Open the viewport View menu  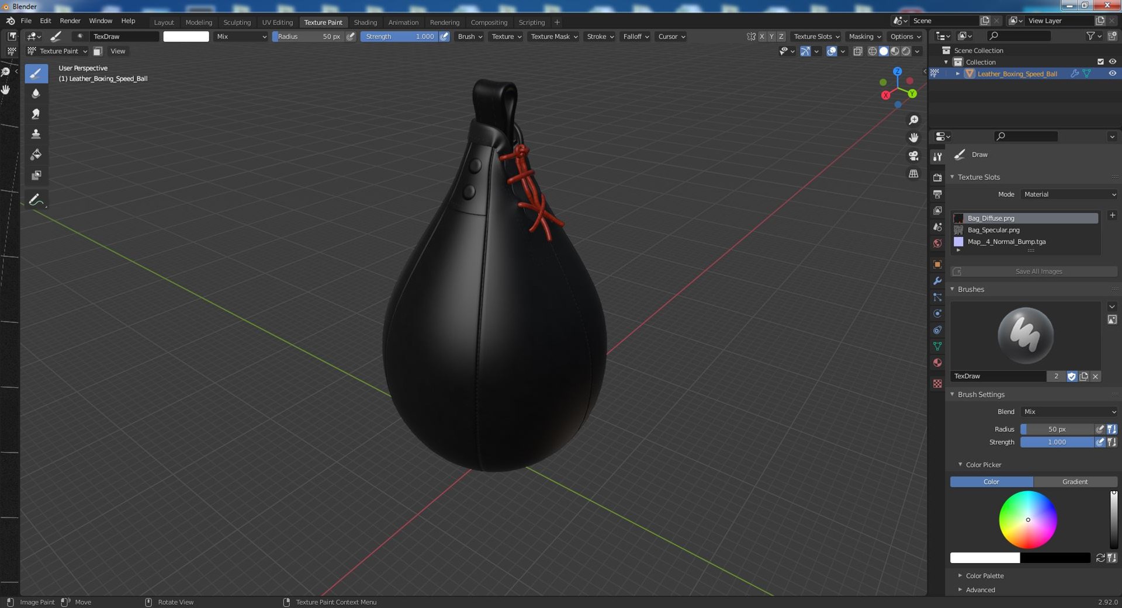coord(118,51)
